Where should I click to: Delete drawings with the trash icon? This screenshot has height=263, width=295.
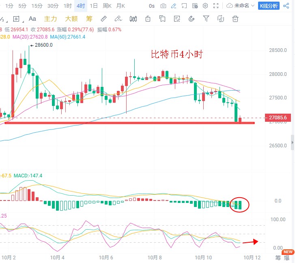coord(235,19)
